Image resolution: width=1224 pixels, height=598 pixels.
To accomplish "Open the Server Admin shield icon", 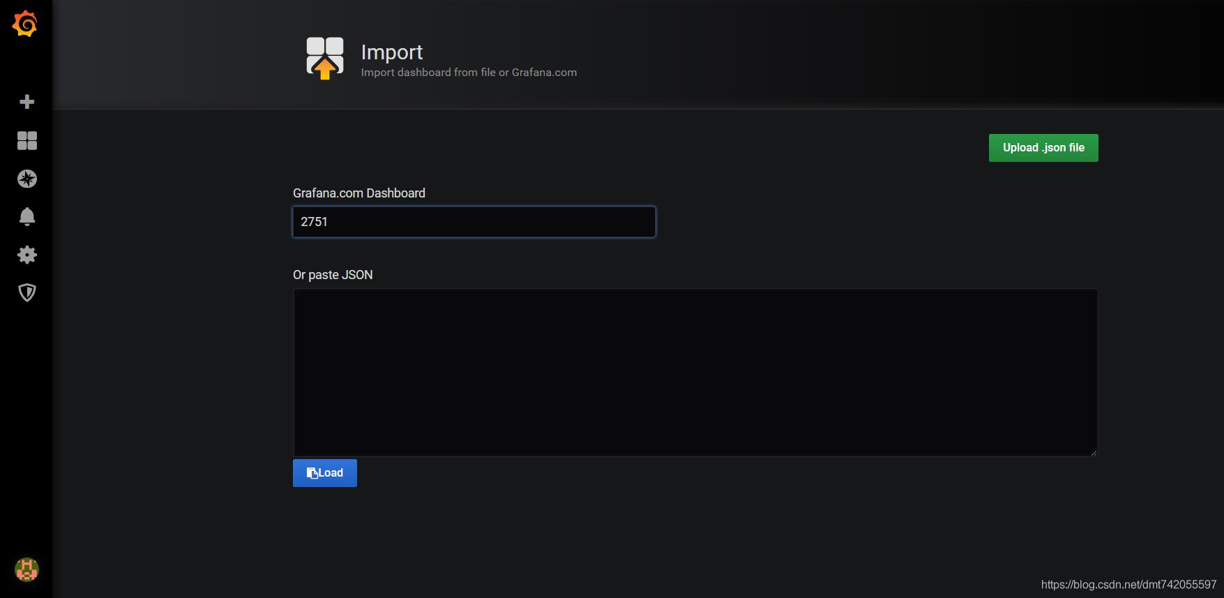I will pyautogui.click(x=27, y=292).
